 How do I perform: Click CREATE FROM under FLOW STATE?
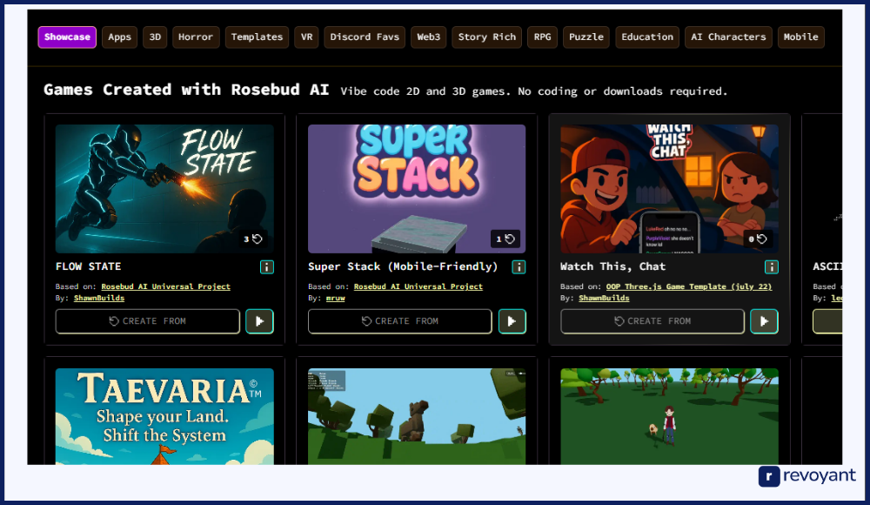coord(148,321)
